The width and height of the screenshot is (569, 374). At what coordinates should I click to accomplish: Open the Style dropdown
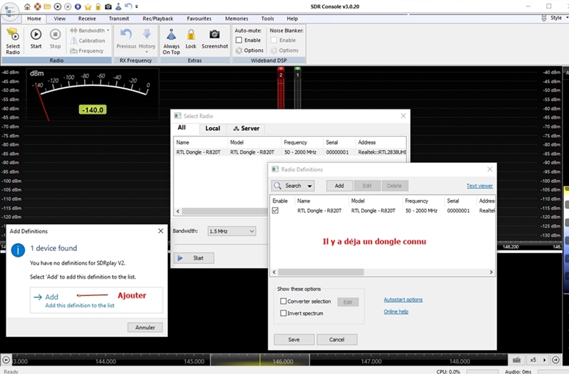tap(555, 18)
